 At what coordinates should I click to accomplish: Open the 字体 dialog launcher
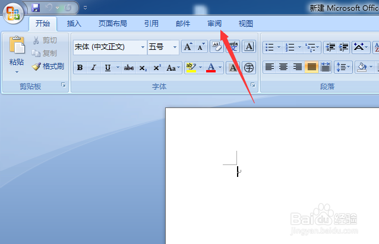coord(253,85)
